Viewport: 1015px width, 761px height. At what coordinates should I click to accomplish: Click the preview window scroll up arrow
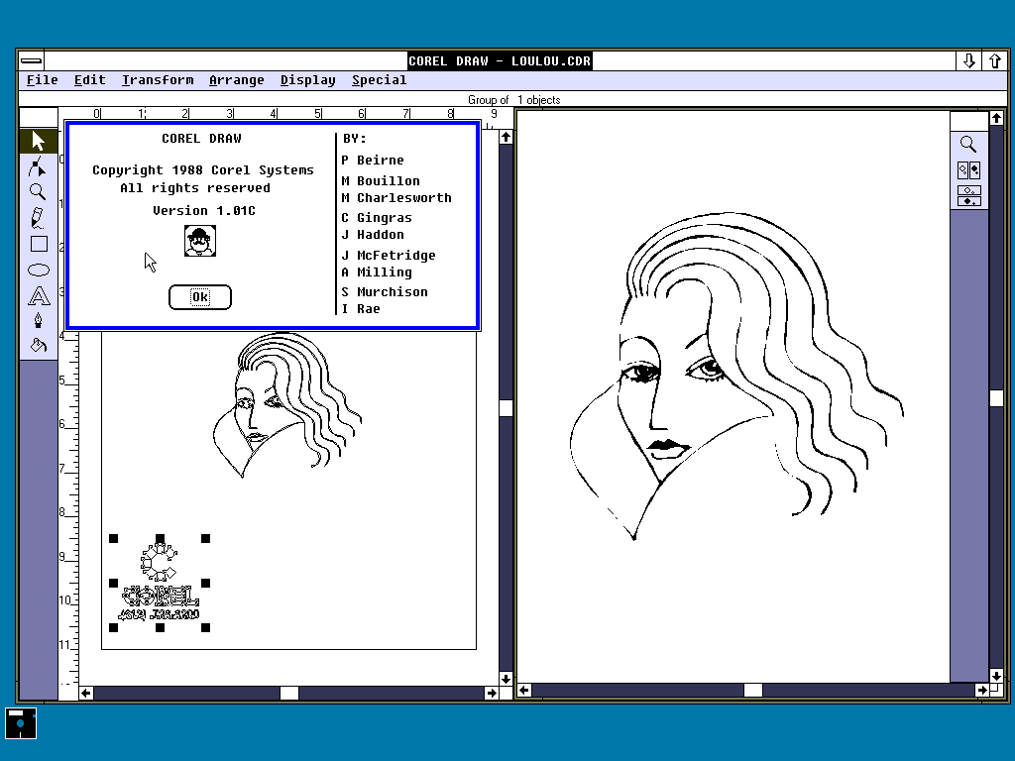(997, 119)
